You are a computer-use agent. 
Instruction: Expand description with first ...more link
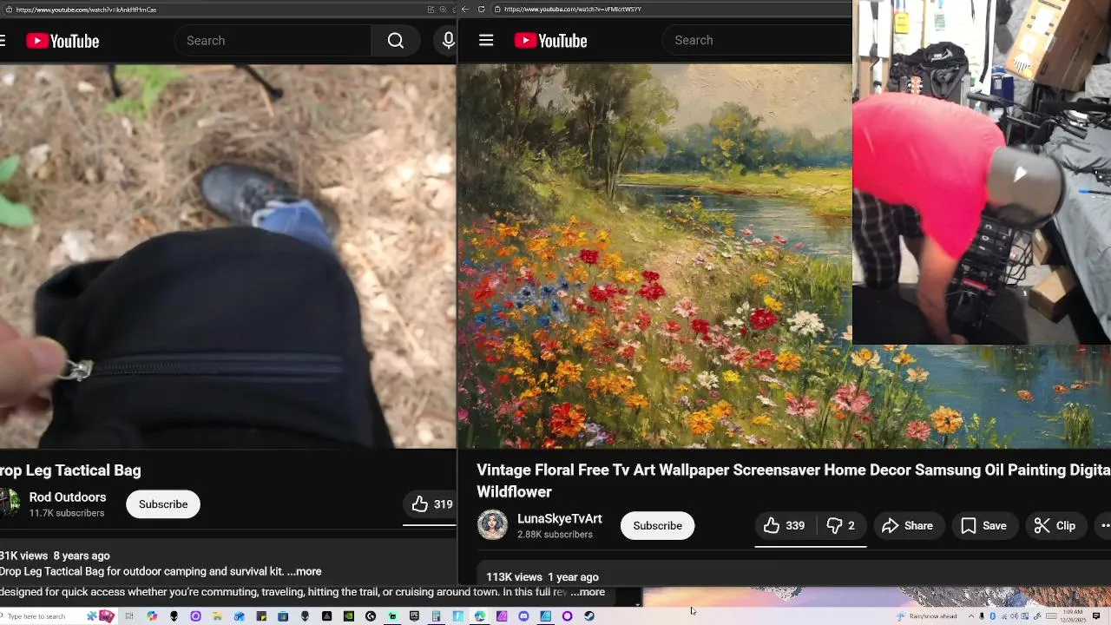click(x=304, y=571)
